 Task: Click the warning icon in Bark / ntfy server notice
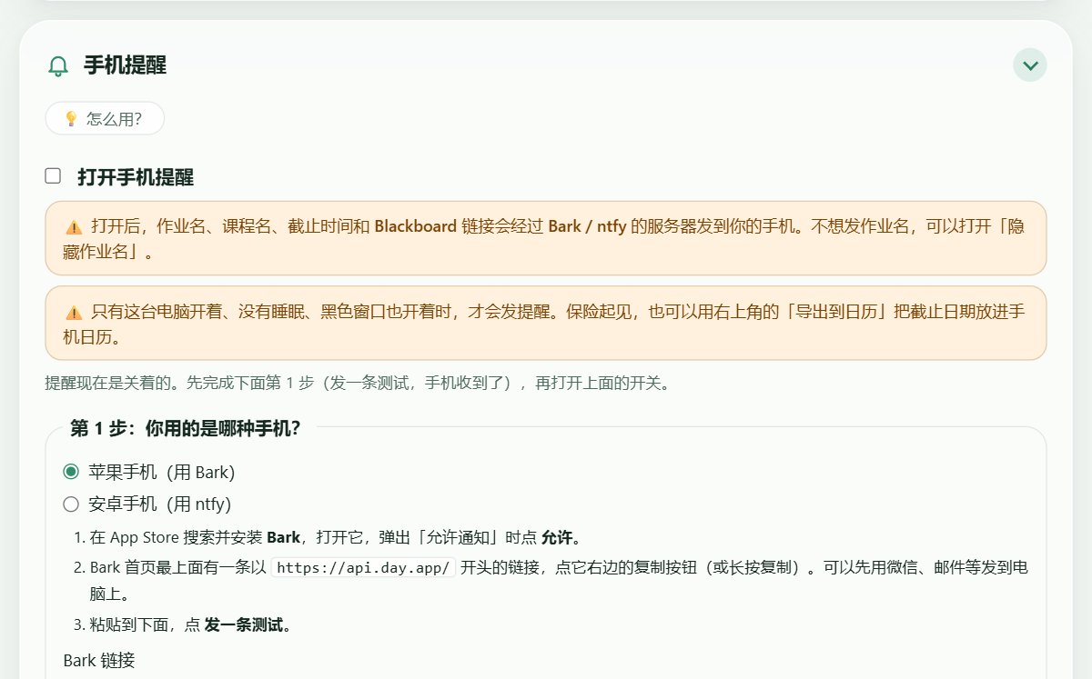pos(74,227)
